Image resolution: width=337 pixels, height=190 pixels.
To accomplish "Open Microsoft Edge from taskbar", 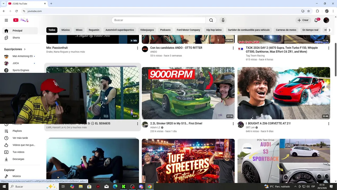I will tap(115, 187).
